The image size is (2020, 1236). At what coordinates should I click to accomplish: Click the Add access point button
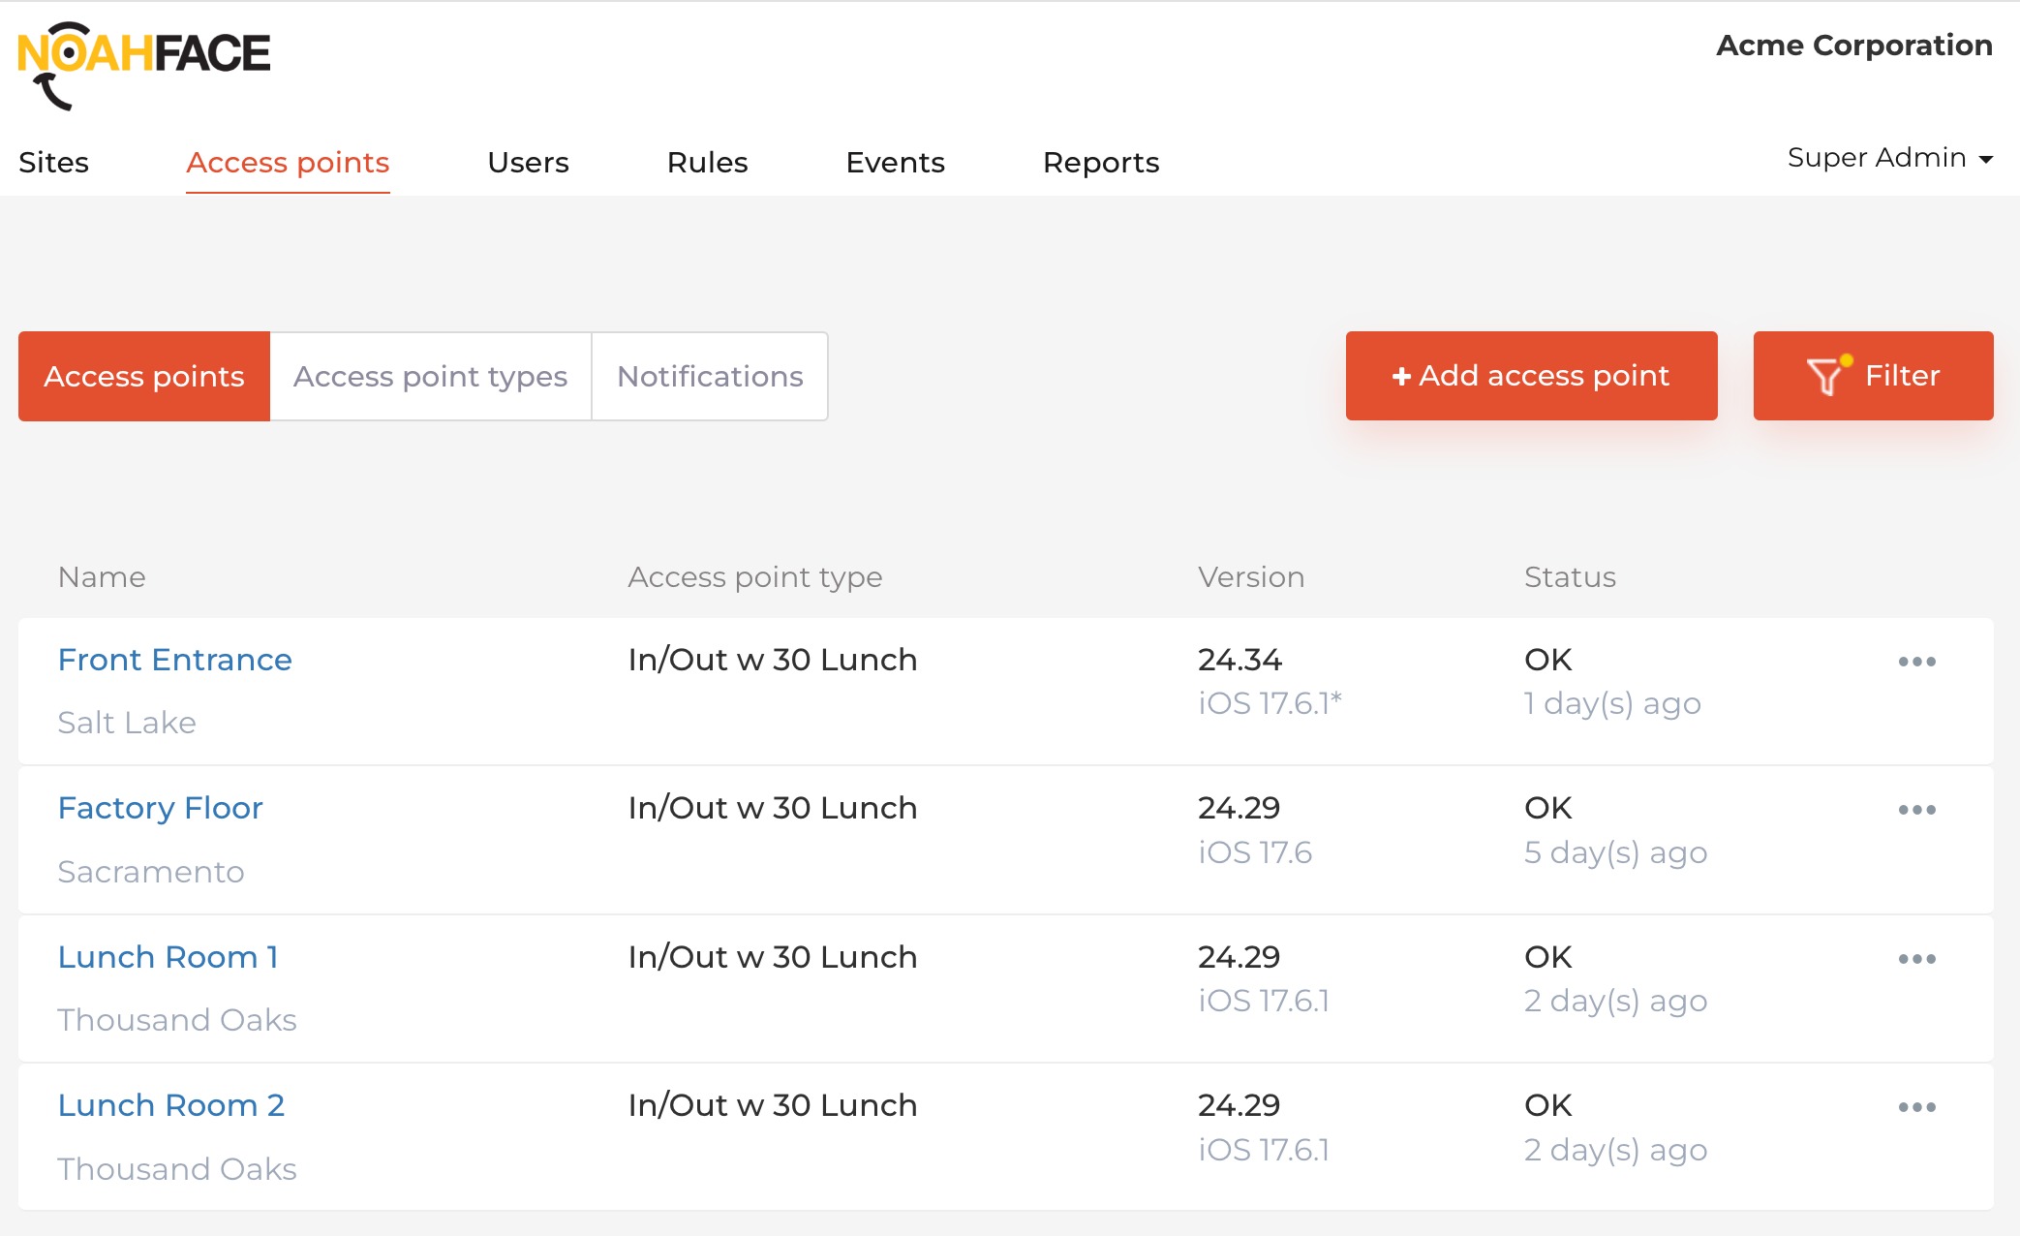point(1531,376)
